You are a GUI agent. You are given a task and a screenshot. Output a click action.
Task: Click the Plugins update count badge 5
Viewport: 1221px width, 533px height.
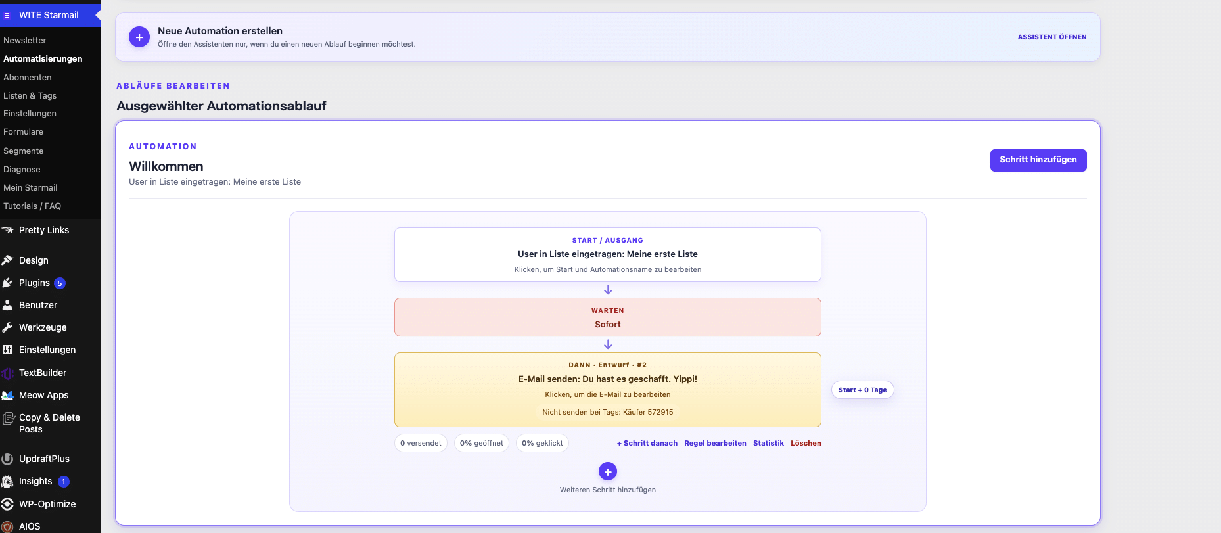click(60, 283)
